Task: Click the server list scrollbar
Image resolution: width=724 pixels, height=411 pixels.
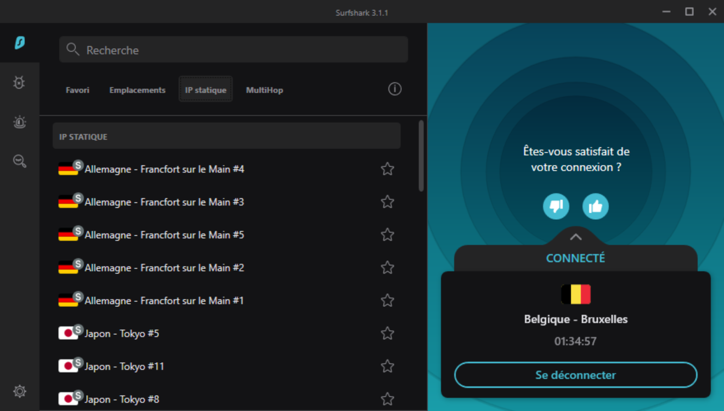Action: tap(421, 156)
